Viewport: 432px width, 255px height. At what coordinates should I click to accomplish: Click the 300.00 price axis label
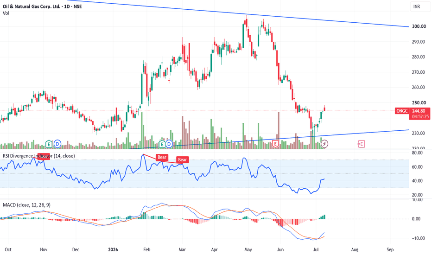coord(419,26)
